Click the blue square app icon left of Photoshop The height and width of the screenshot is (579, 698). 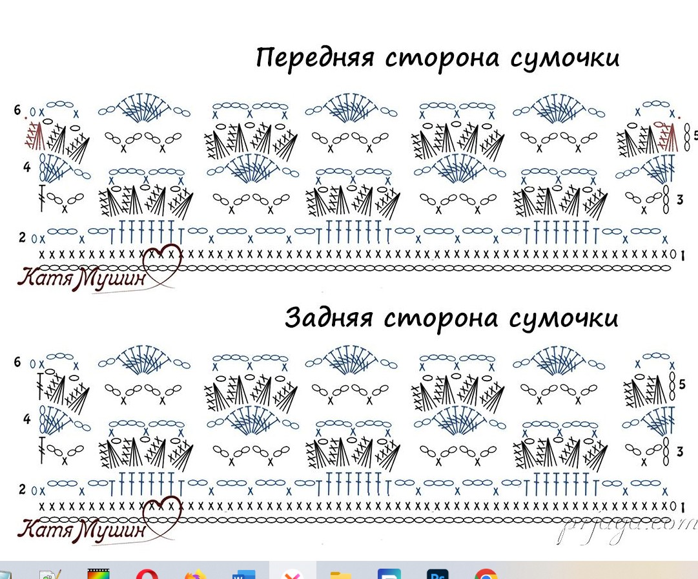[389, 574]
